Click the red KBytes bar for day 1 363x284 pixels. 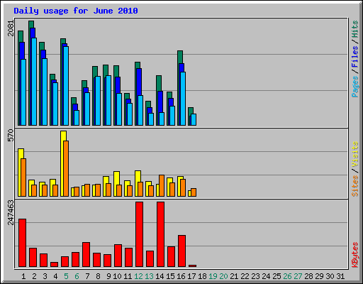22,243
